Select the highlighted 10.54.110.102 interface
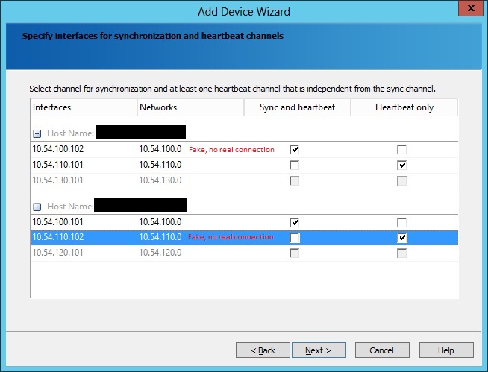 pos(244,238)
